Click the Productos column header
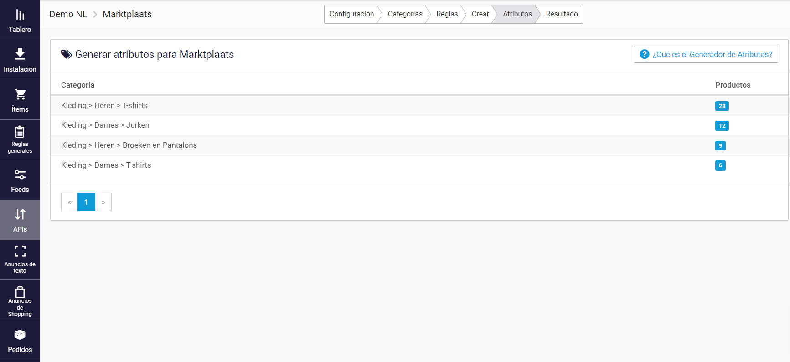Image resolution: width=790 pixels, height=362 pixels. point(733,85)
